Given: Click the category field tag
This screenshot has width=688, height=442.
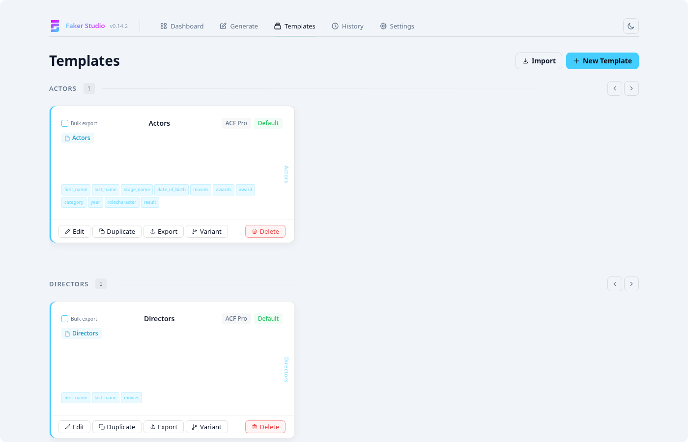Looking at the screenshot, I should click(x=74, y=202).
